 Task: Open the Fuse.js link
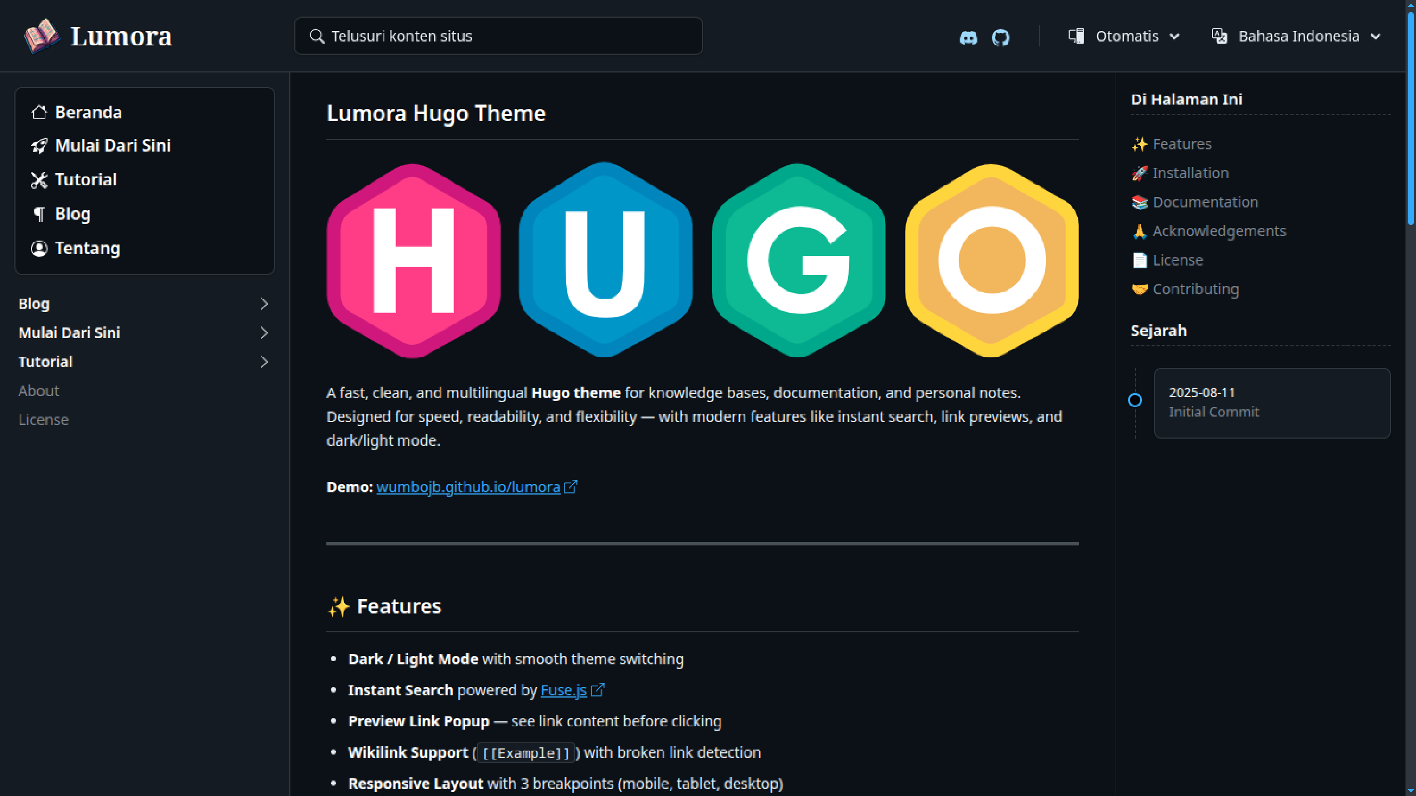(563, 690)
